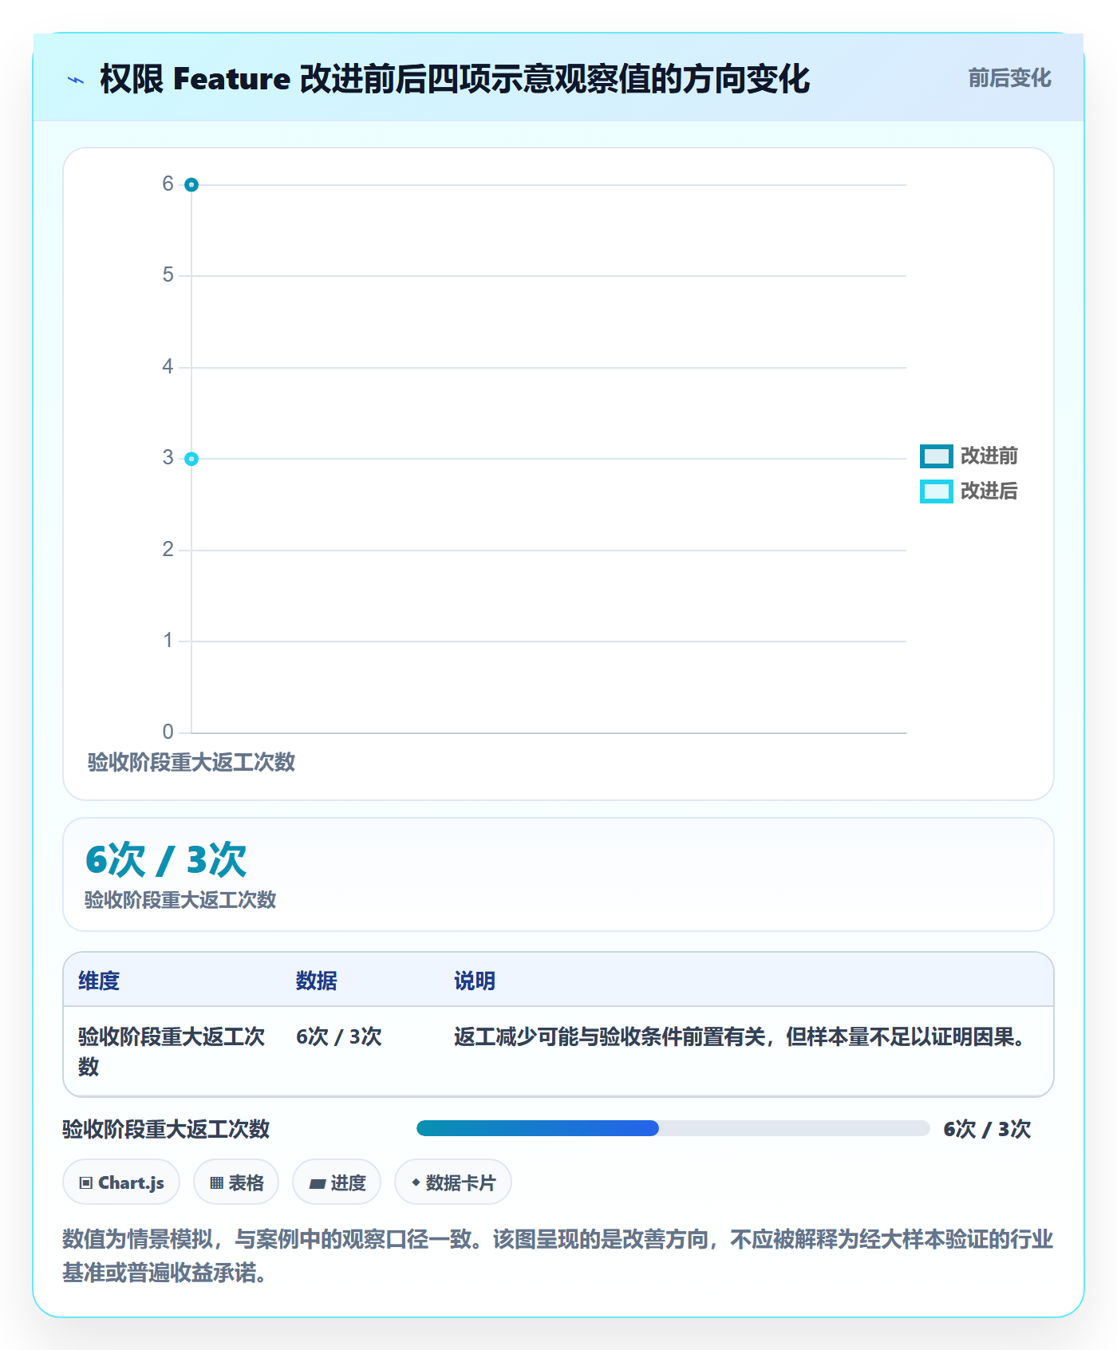Toggle the 改进后 legend entry
This screenshot has height=1350, width=1117.
969,491
